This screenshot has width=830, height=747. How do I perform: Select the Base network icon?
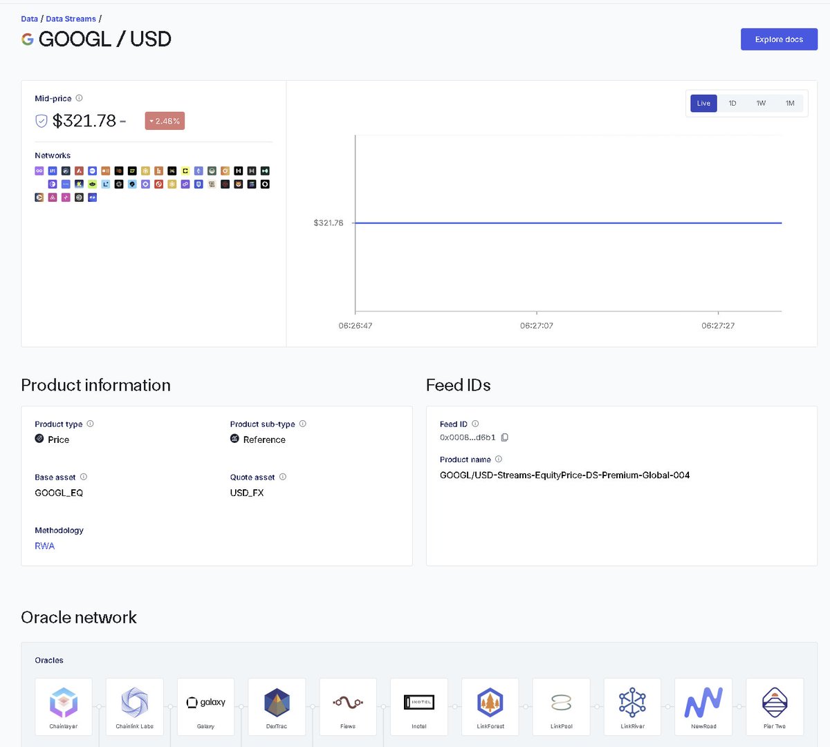[92, 171]
